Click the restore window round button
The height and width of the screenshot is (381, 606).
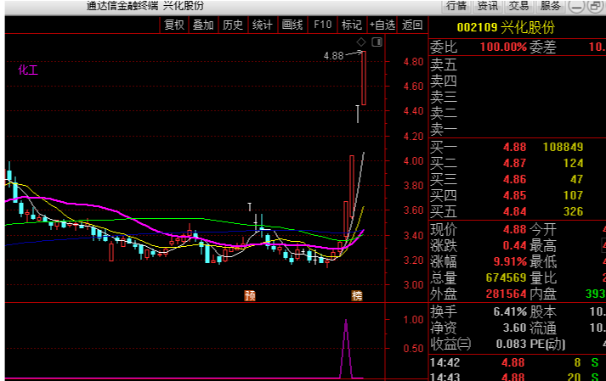595,6
